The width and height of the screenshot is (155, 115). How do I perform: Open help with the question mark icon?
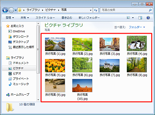tap(148, 18)
